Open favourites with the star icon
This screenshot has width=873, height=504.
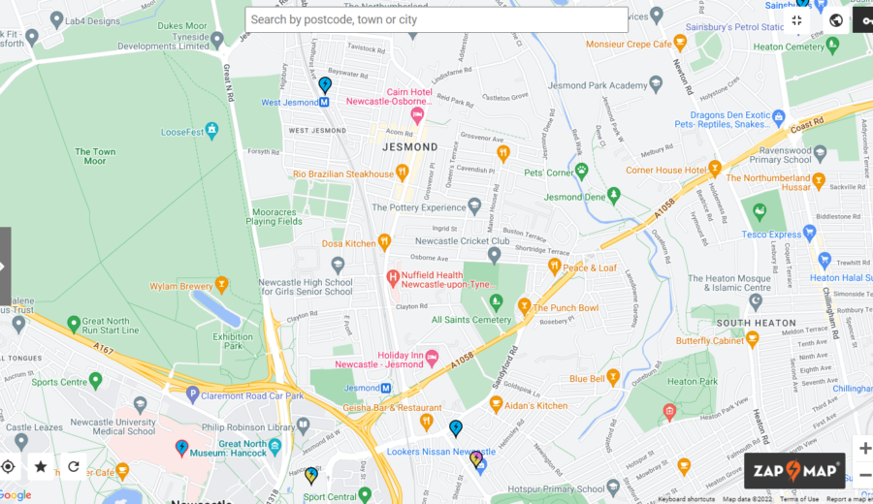pos(41,467)
